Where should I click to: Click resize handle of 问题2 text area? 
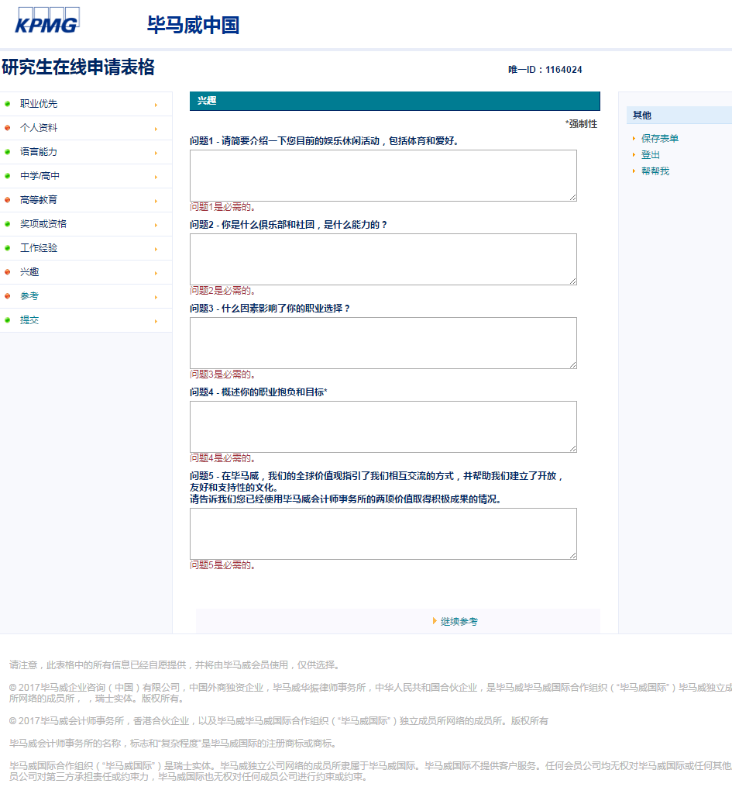point(573,281)
